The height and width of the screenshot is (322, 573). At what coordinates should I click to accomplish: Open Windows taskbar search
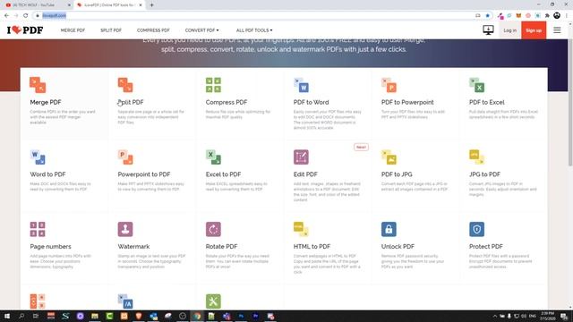(21, 316)
